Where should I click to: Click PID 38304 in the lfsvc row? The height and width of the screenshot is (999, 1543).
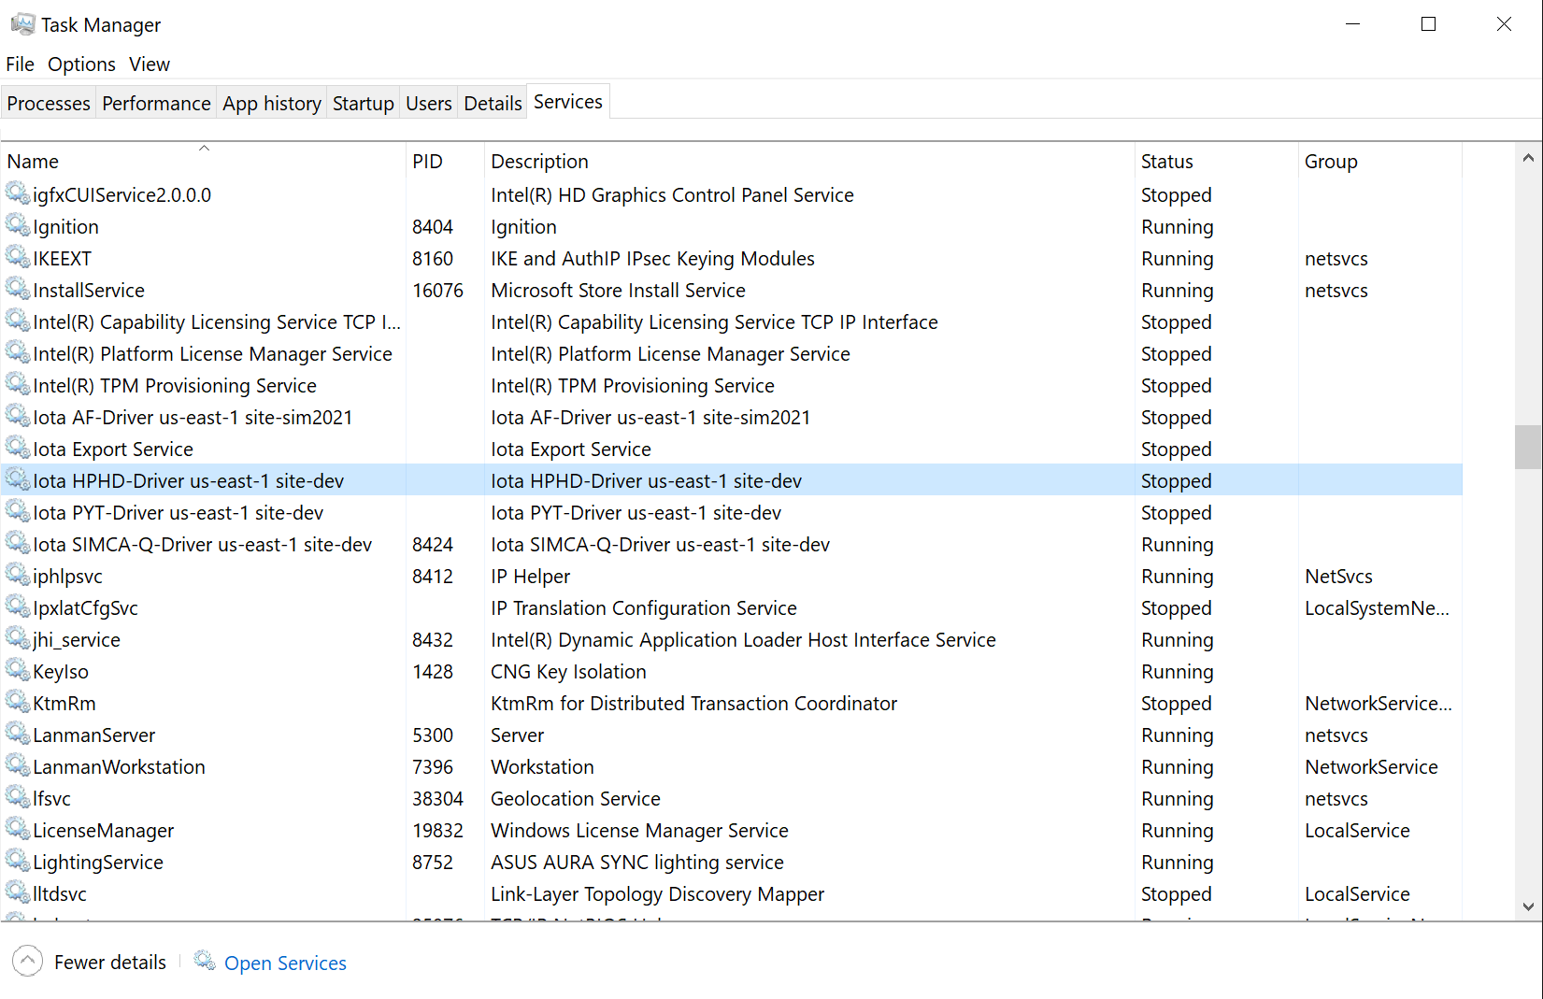[437, 799]
